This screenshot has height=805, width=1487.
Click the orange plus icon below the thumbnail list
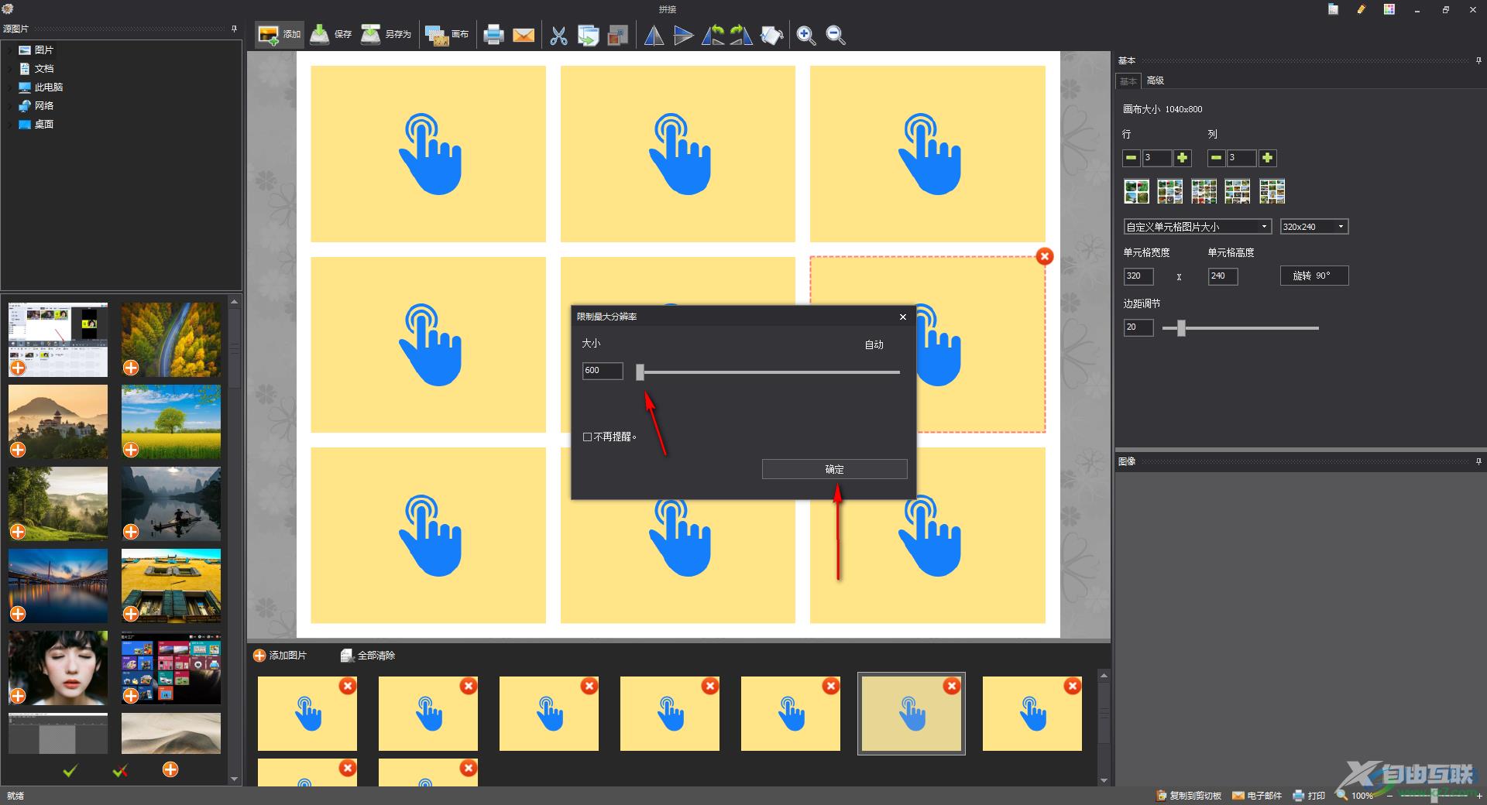170,769
